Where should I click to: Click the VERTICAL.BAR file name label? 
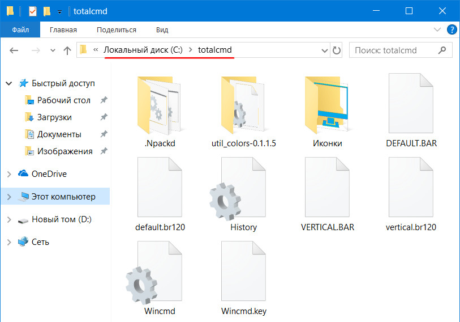328,227
